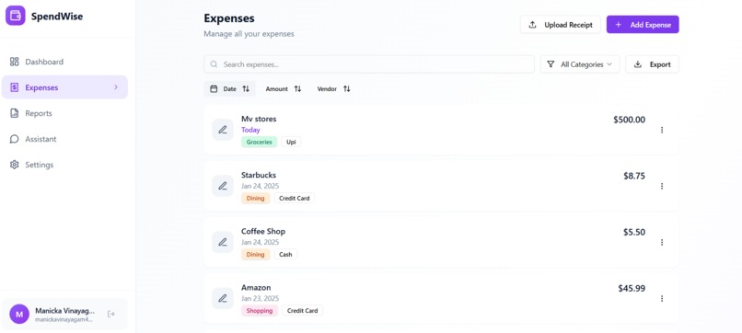Click the Upload Receipt button

(561, 25)
